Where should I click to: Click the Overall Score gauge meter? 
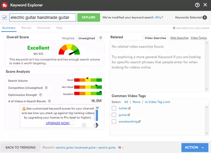click(69, 50)
